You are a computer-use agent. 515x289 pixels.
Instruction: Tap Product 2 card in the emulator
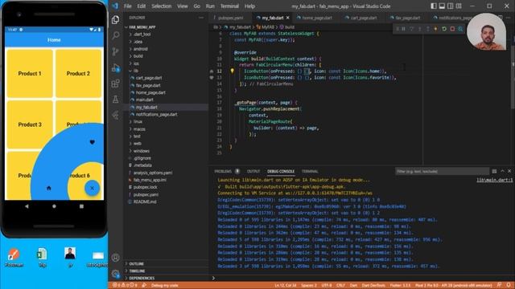click(78, 74)
